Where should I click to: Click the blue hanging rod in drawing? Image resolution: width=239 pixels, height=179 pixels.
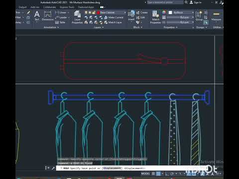(x=129, y=97)
